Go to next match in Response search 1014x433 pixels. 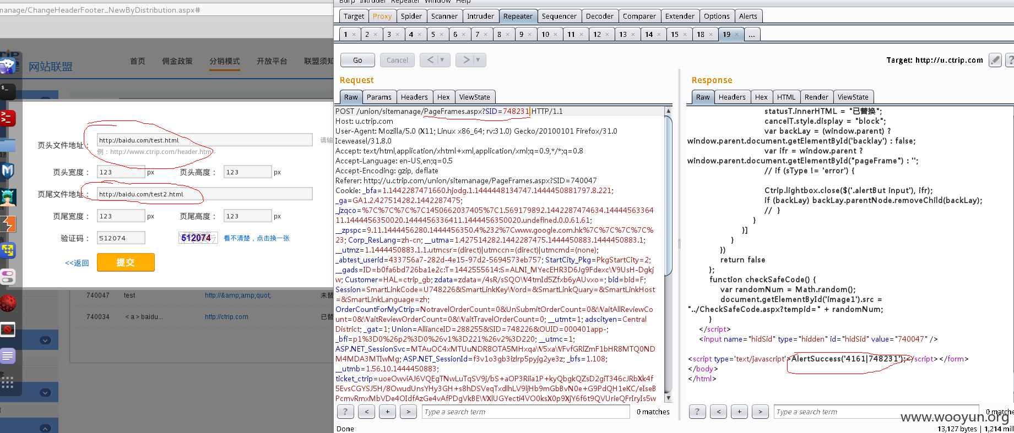click(x=760, y=412)
